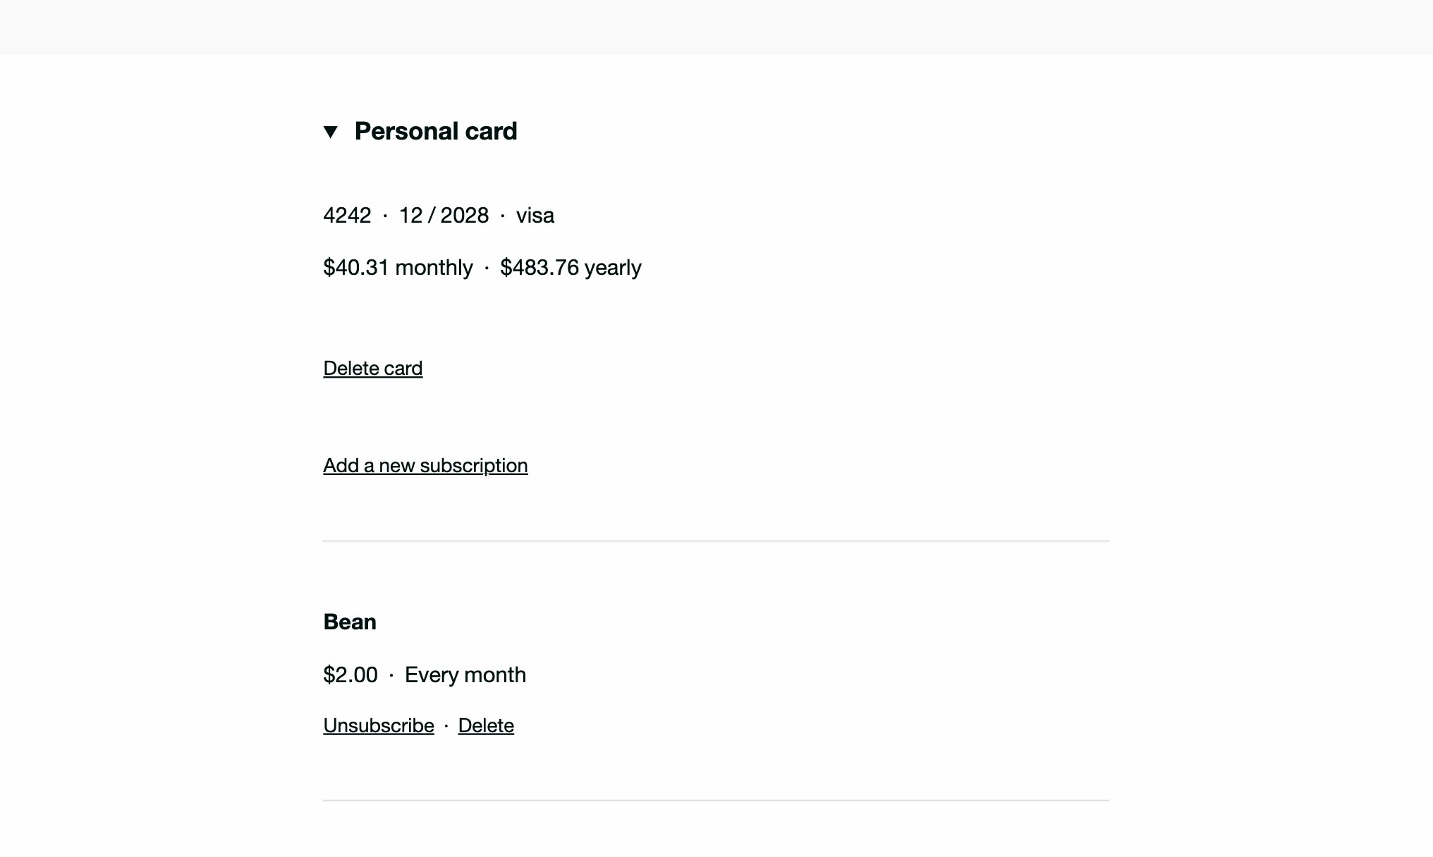Viewport: 1433px width, 857px height.
Task: Click the Personal card heading text
Action: pyautogui.click(x=436, y=131)
